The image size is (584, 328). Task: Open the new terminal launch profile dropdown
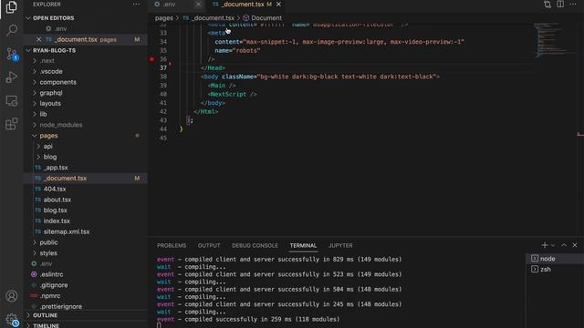pyautogui.click(x=553, y=245)
